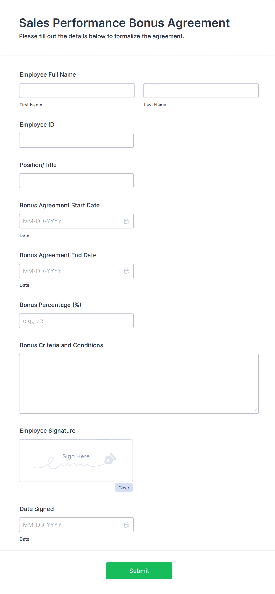
Task: Open the calendar picker for Bonus Agreement Start Date
Action: click(127, 221)
